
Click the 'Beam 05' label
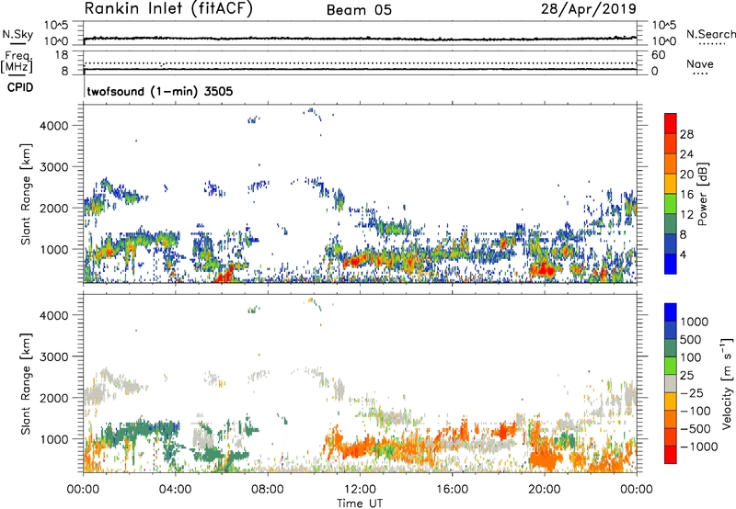click(359, 10)
